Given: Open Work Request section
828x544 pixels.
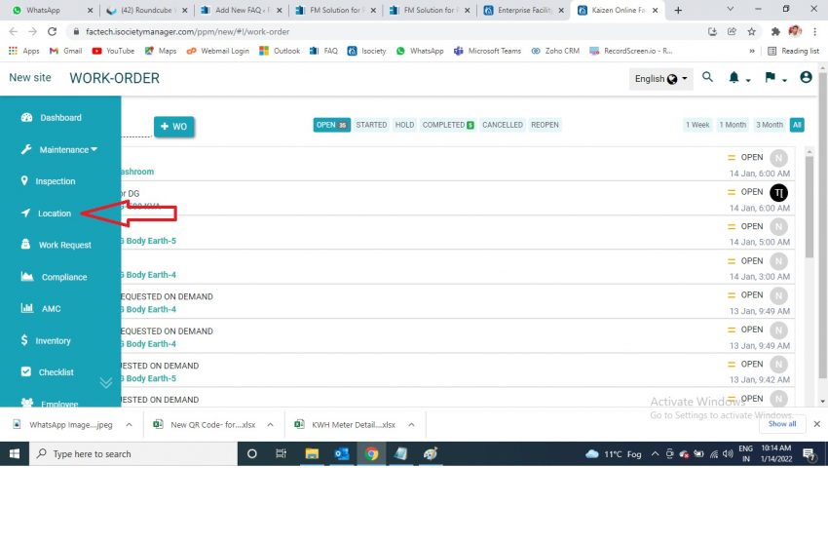Looking at the screenshot, I should (56, 245).
